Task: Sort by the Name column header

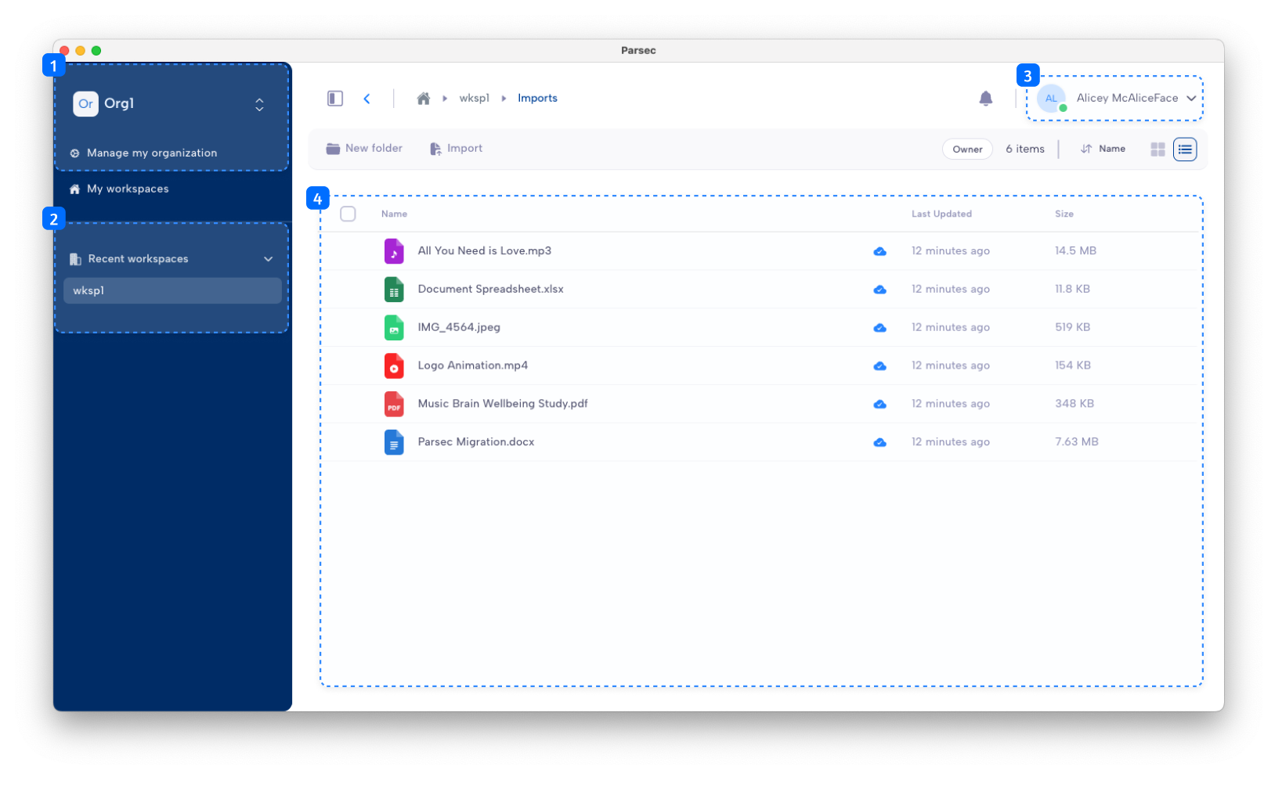Action: click(394, 214)
